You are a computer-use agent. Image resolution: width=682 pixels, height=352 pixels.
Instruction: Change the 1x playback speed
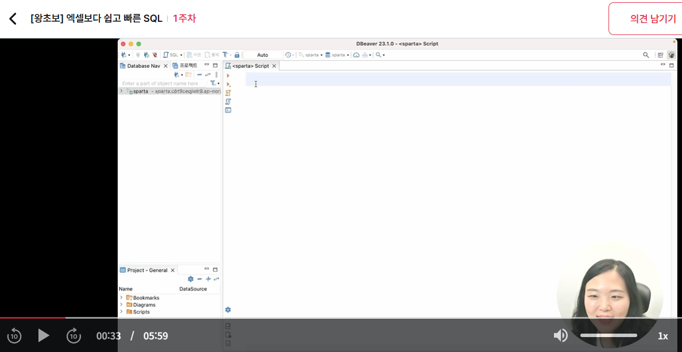pyautogui.click(x=662, y=336)
